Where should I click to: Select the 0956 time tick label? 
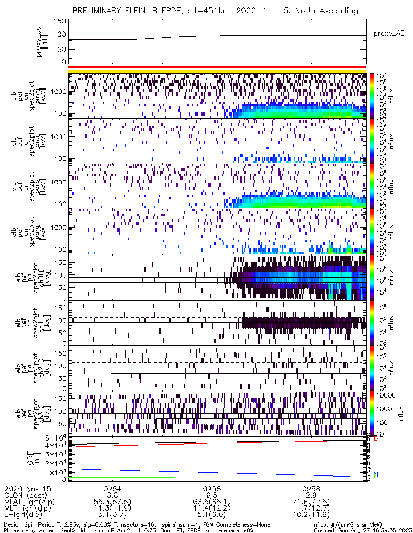(x=212, y=489)
